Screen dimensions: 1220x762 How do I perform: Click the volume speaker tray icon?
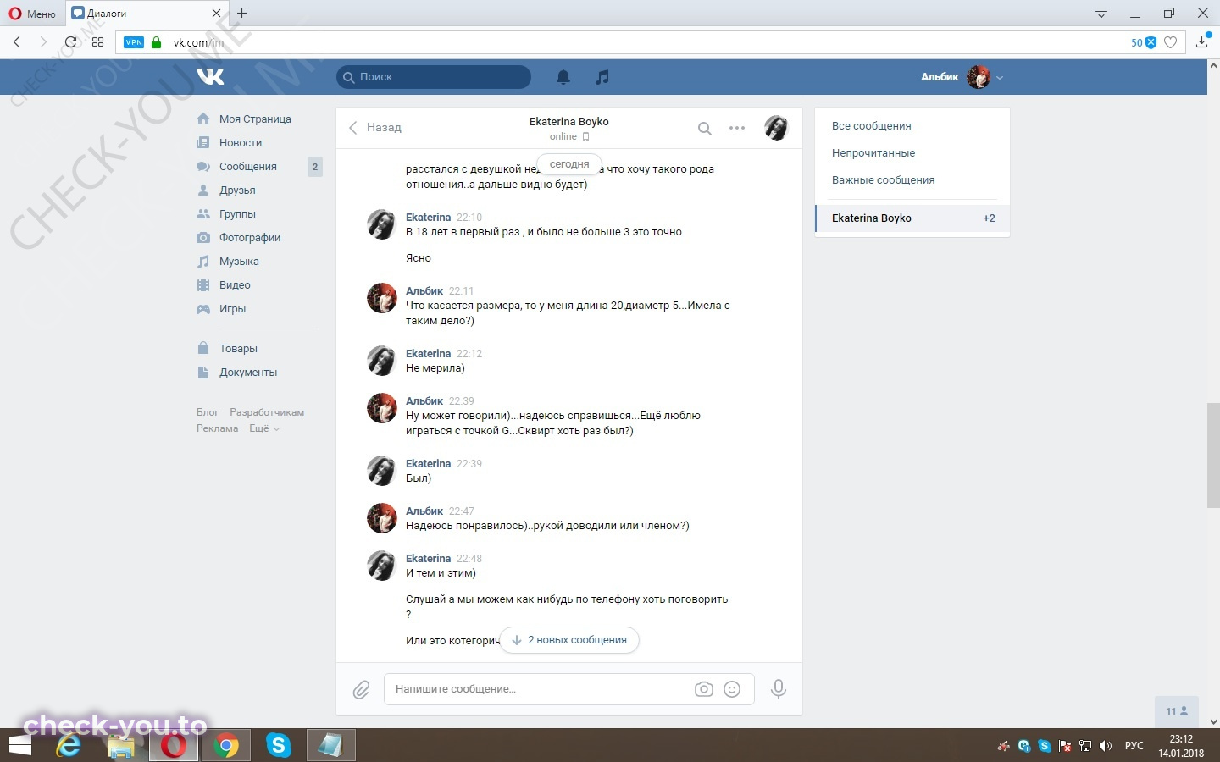(x=1106, y=746)
